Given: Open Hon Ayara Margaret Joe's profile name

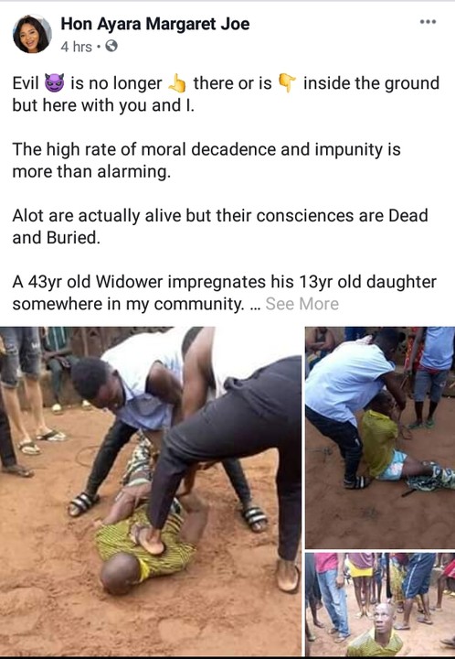Looking at the screenshot, I should tap(155, 24).
